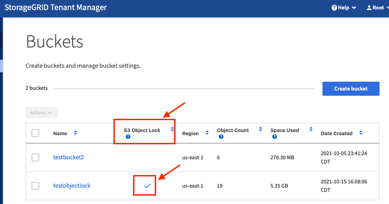
Task: Click the 278.30 MB space used value
Action: 282,158
